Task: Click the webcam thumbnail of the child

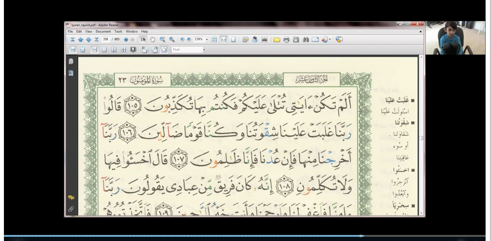Action: tap(455, 38)
